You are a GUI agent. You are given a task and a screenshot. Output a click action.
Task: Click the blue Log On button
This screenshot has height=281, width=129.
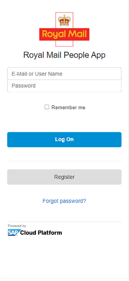[64, 139]
